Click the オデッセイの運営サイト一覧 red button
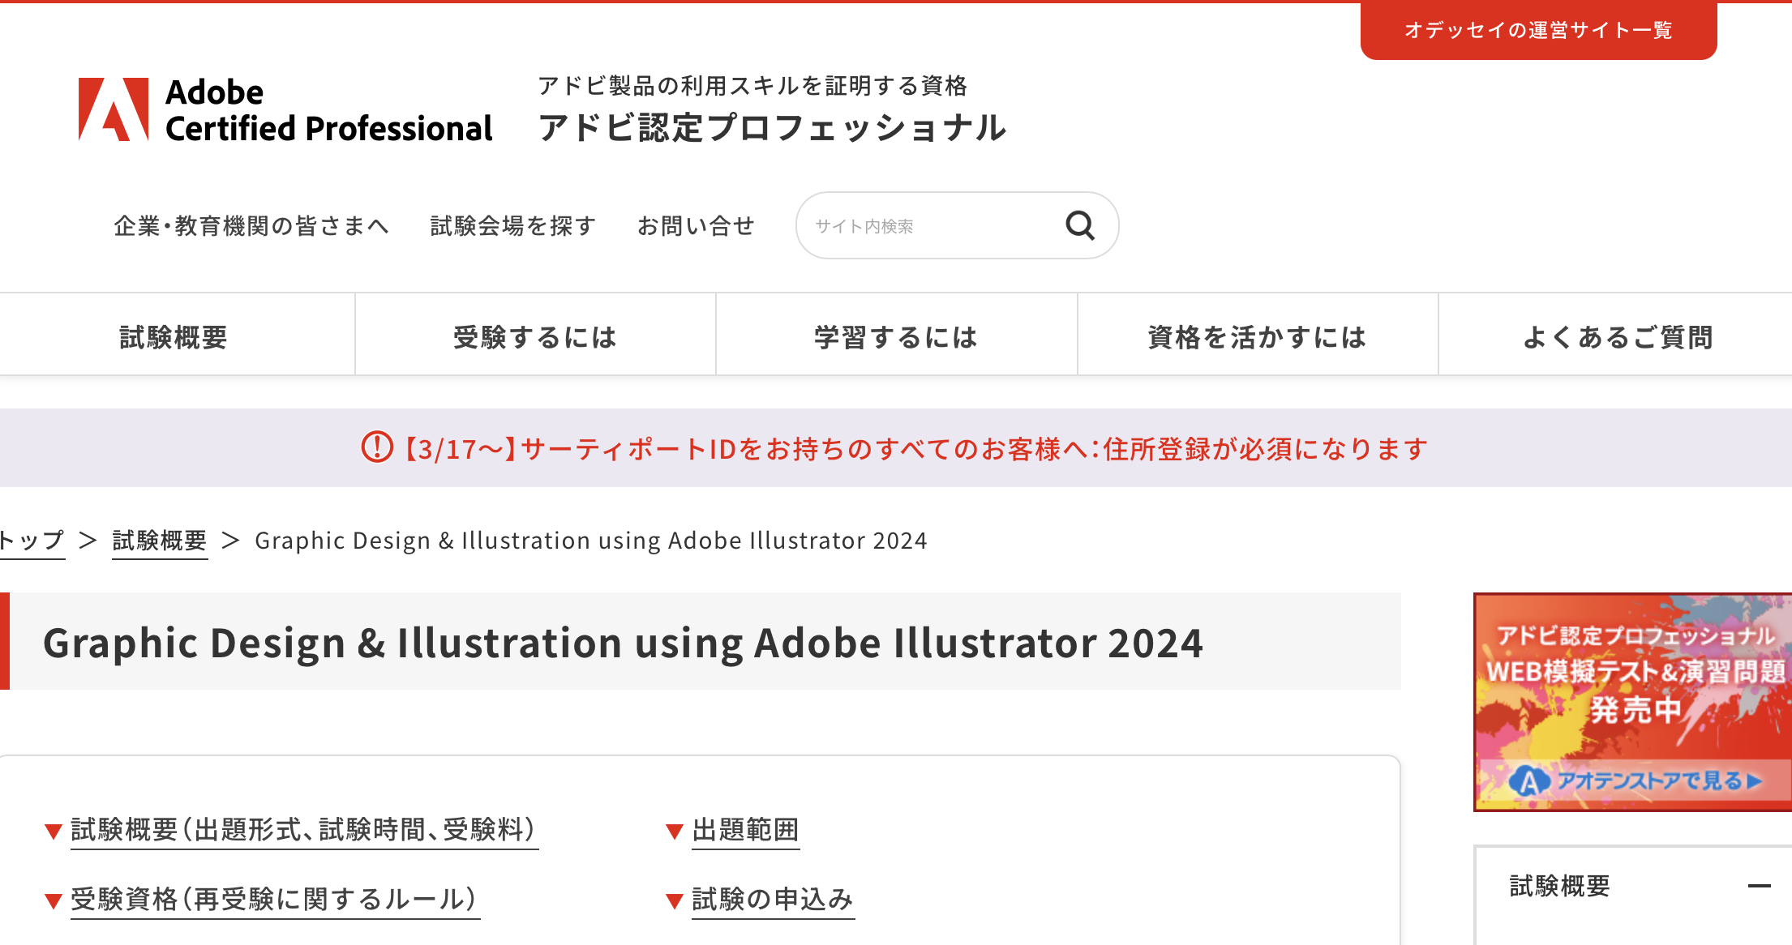This screenshot has height=945, width=1792. pos(1538,31)
